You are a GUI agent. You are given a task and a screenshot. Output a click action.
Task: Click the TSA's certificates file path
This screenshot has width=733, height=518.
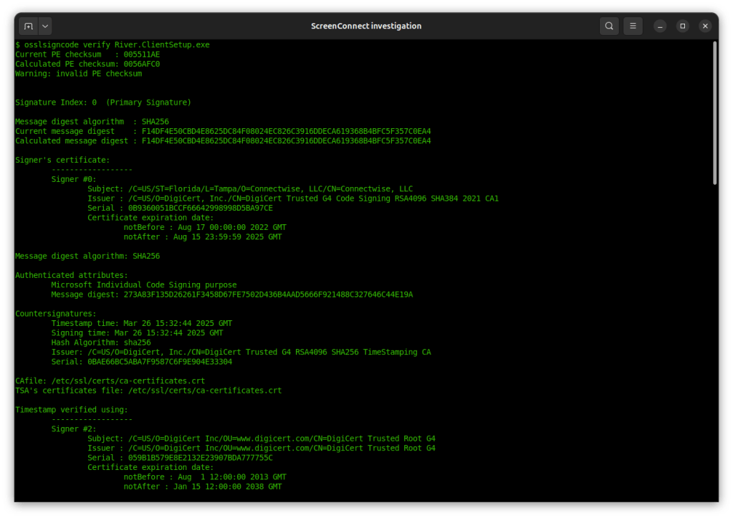(x=148, y=390)
